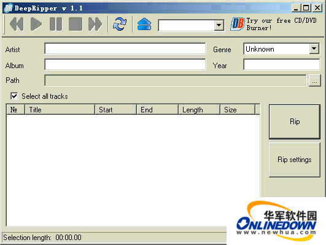Click the № column header
The image size is (326, 245).
pyautogui.click(x=15, y=109)
